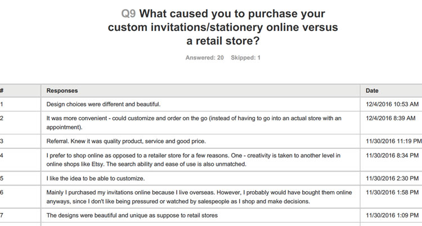
Task: Click the Responses column header
Action: [62, 91]
